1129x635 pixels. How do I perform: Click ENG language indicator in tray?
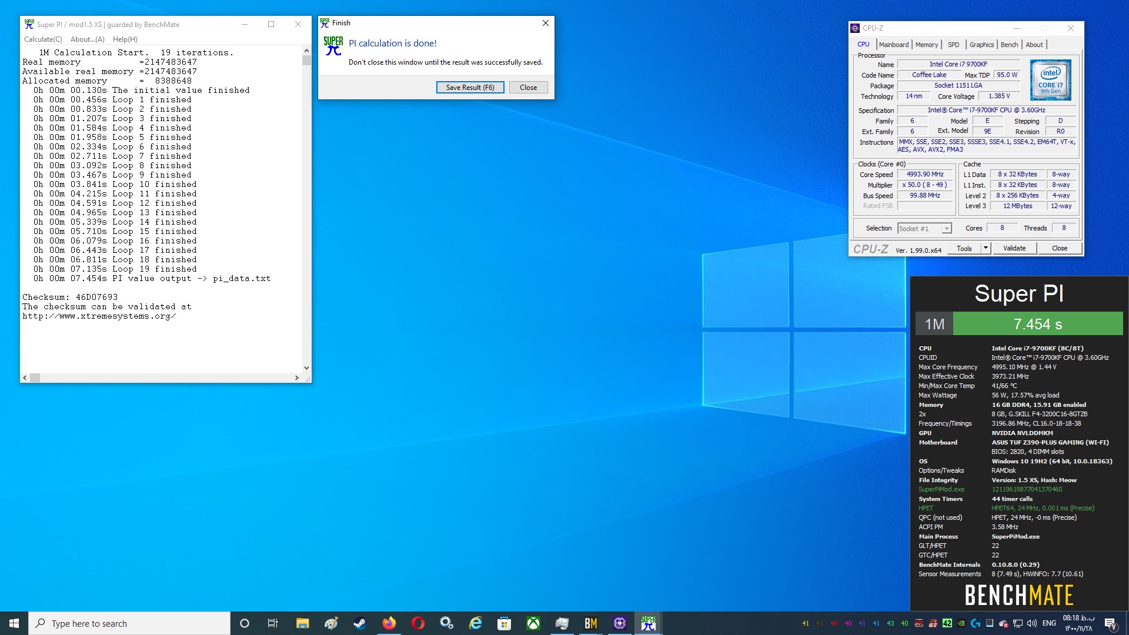click(1049, 623)
